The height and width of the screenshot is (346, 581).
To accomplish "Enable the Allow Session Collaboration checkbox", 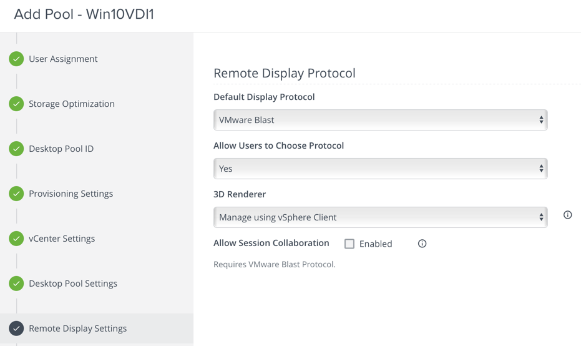I will point(349,244).
